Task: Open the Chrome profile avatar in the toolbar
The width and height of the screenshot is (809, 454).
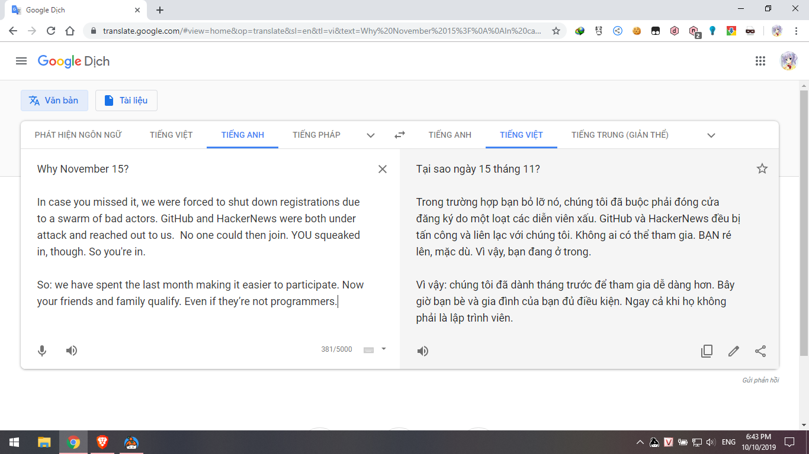Action: [777, 31]
